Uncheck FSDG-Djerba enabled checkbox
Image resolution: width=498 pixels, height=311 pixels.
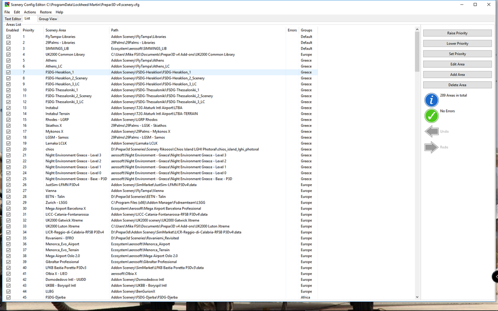coord(9,298)
